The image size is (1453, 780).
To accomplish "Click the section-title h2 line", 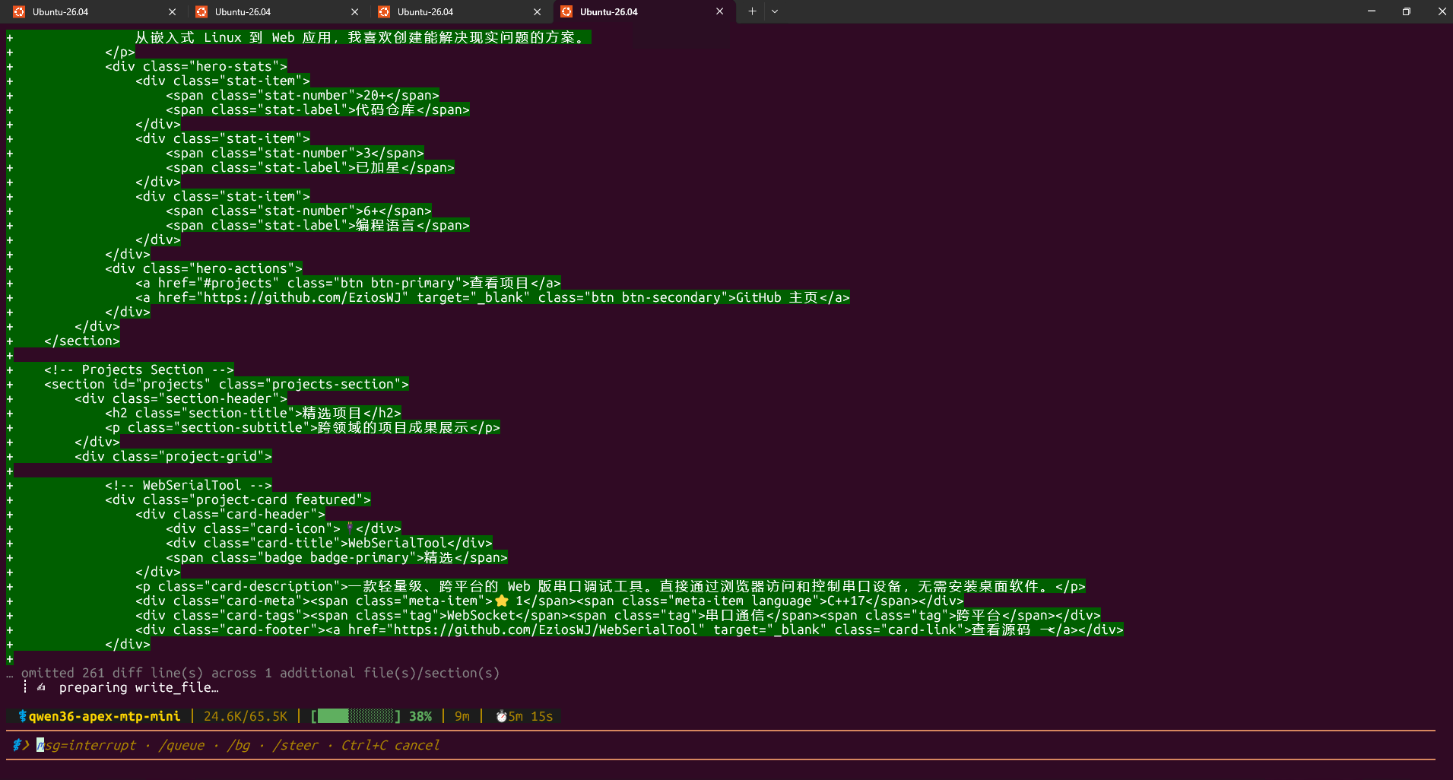I will tap(253, 413).
